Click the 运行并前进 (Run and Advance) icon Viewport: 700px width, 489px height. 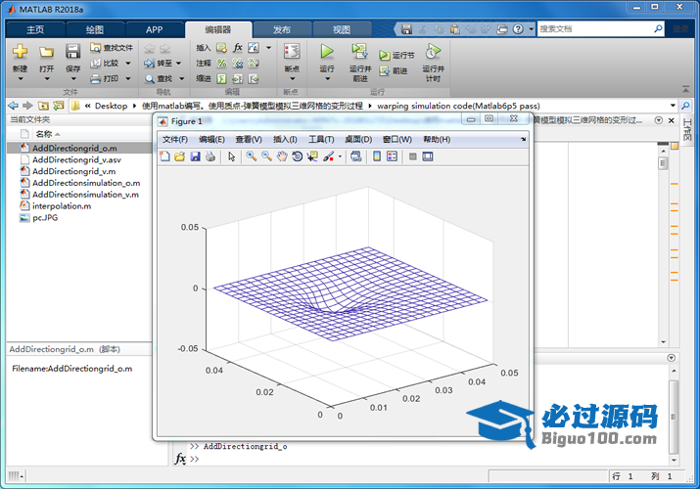coord(359,51)
